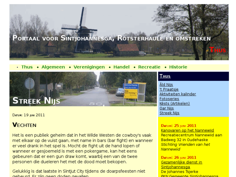
Task: Open Gezamenlijke dienst in Sintjohannesga event
Action: tap(181, 165)
